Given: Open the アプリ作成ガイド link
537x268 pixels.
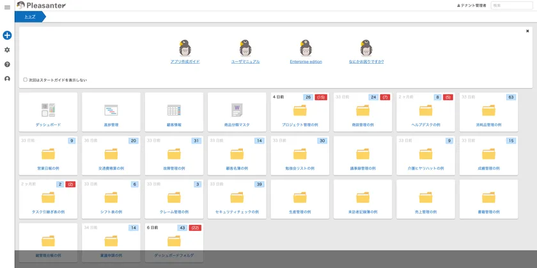Looking at the screenshot, I should coord(185,62).
